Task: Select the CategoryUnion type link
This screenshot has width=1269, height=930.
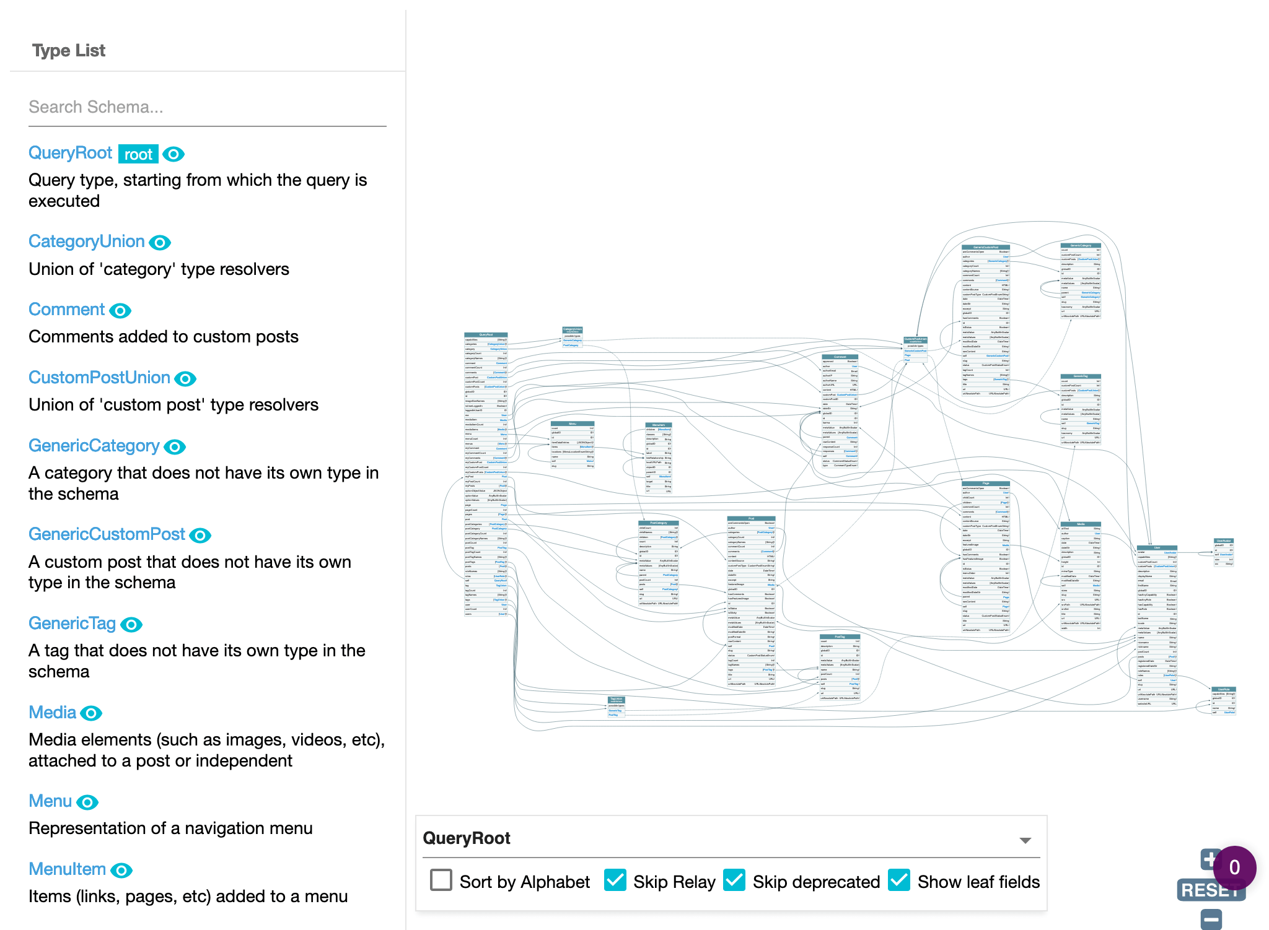Action: coord(86,240)
